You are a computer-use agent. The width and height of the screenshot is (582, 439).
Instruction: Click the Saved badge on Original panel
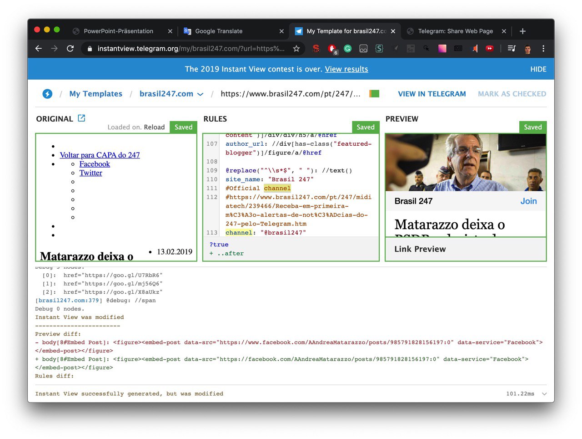point(183,127)
